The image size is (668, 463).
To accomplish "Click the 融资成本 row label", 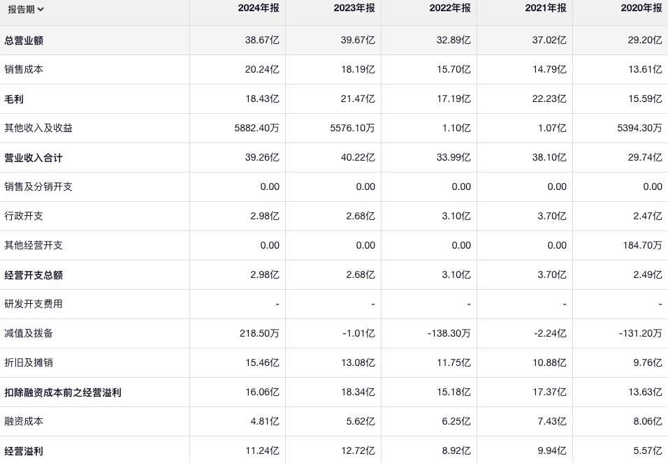I will [x=24, y=422].
